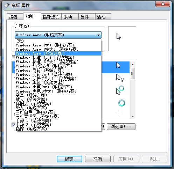Screen dimensions: 174x169
Task: Select the Working in Background cursor
Action: [x=120, y=90]
